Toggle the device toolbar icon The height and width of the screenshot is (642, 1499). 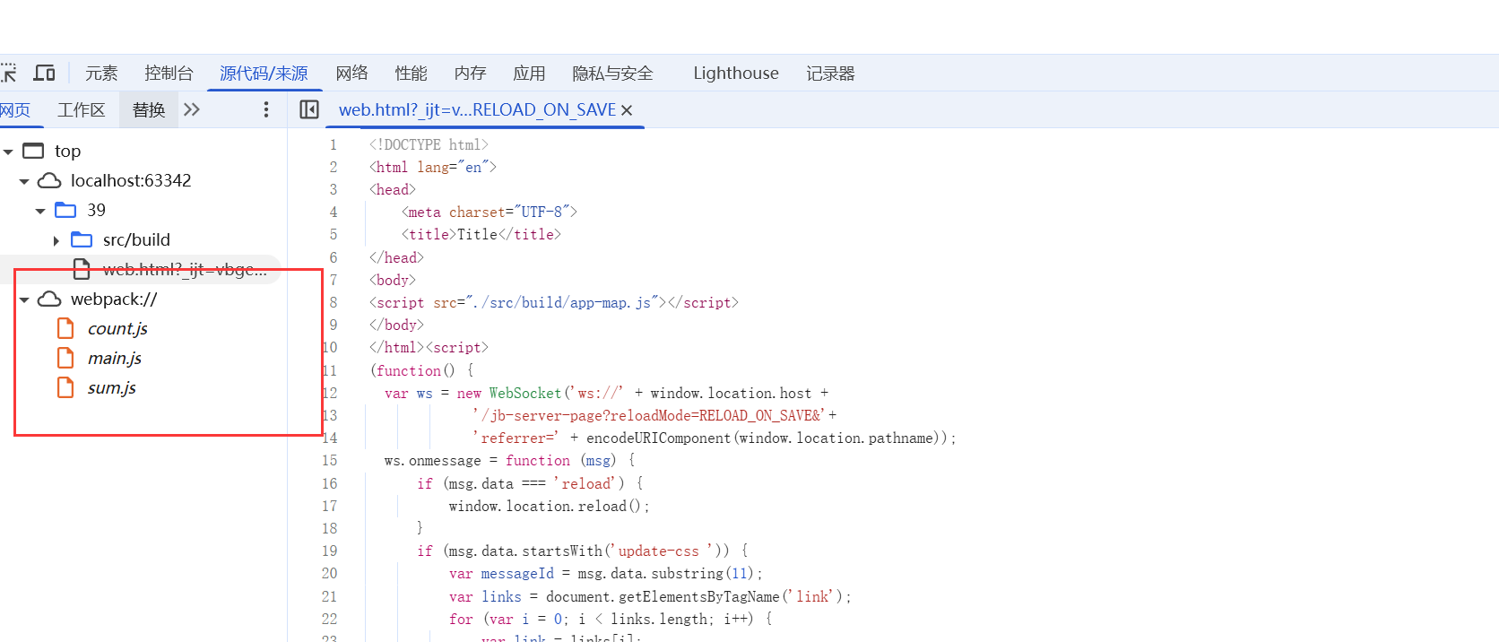click(44, 73)
